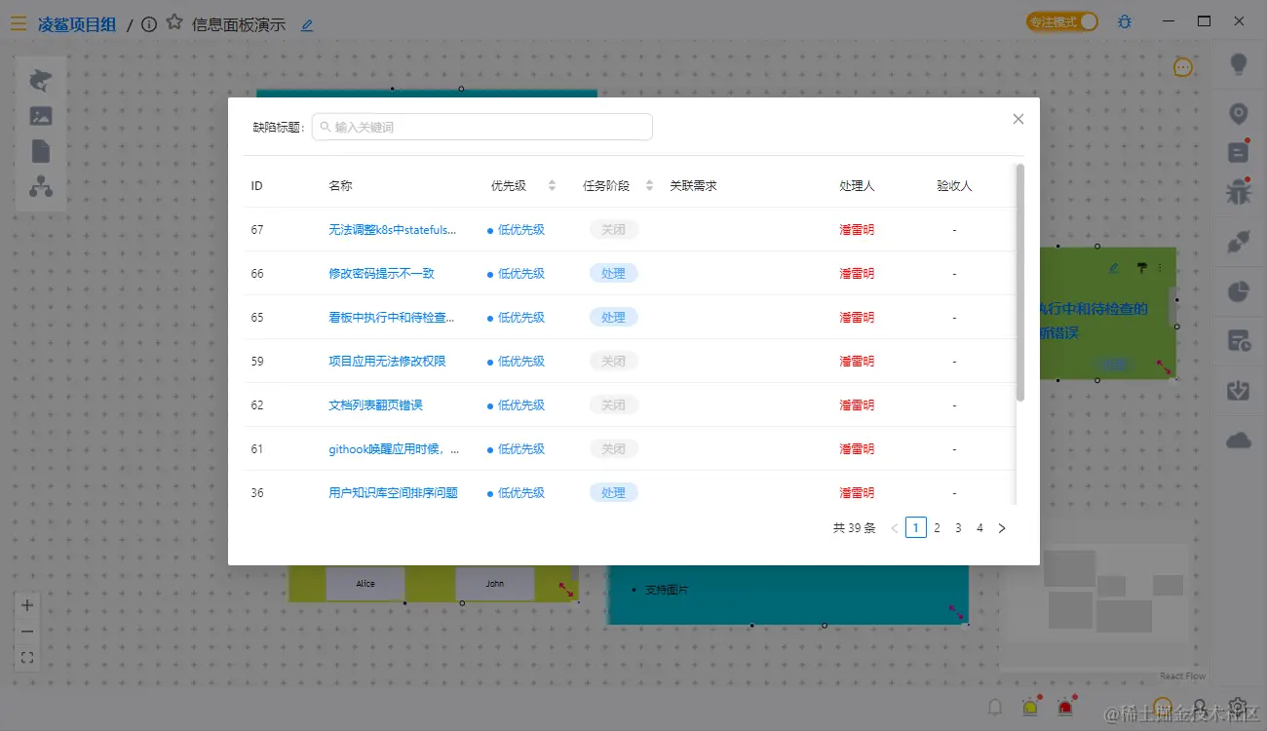
Task: Go to page 2 of defects
Action: (x=937, y=528)
